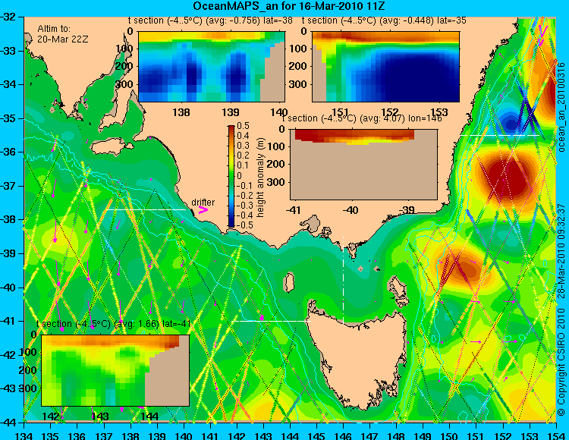Click the 300 depth label of lon=146 inset
569x440 pixels.
pos(278,182)
